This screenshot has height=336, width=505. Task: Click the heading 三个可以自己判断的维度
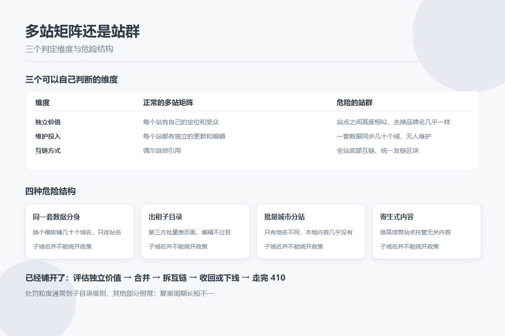point(72,80)
